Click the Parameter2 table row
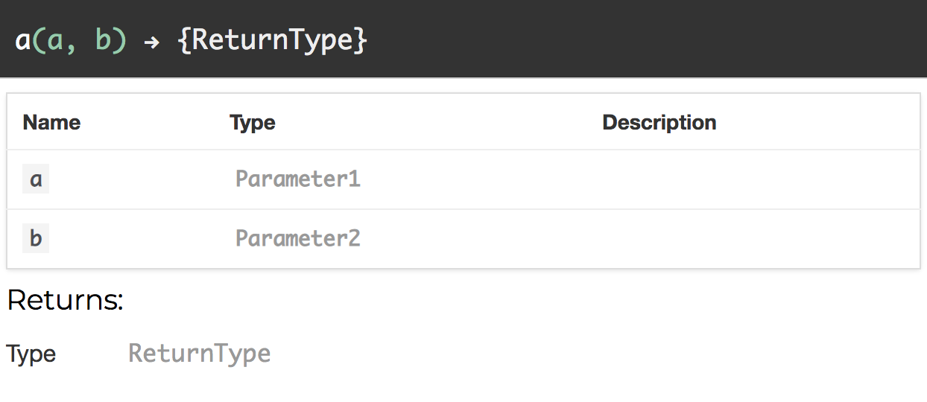The image size is (927, 402). coord(464,239)
